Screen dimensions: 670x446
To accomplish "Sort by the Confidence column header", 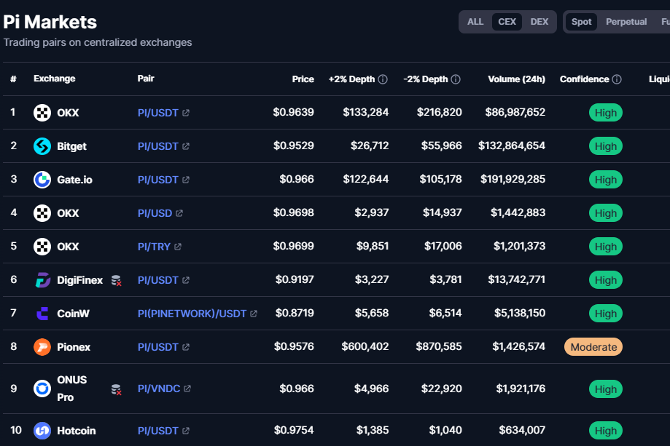I will click(x=584, y=79).
